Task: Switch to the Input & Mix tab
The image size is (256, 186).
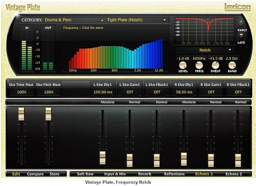Action: point(115,174)
